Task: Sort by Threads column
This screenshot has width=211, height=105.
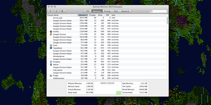Action: point(92,15)
